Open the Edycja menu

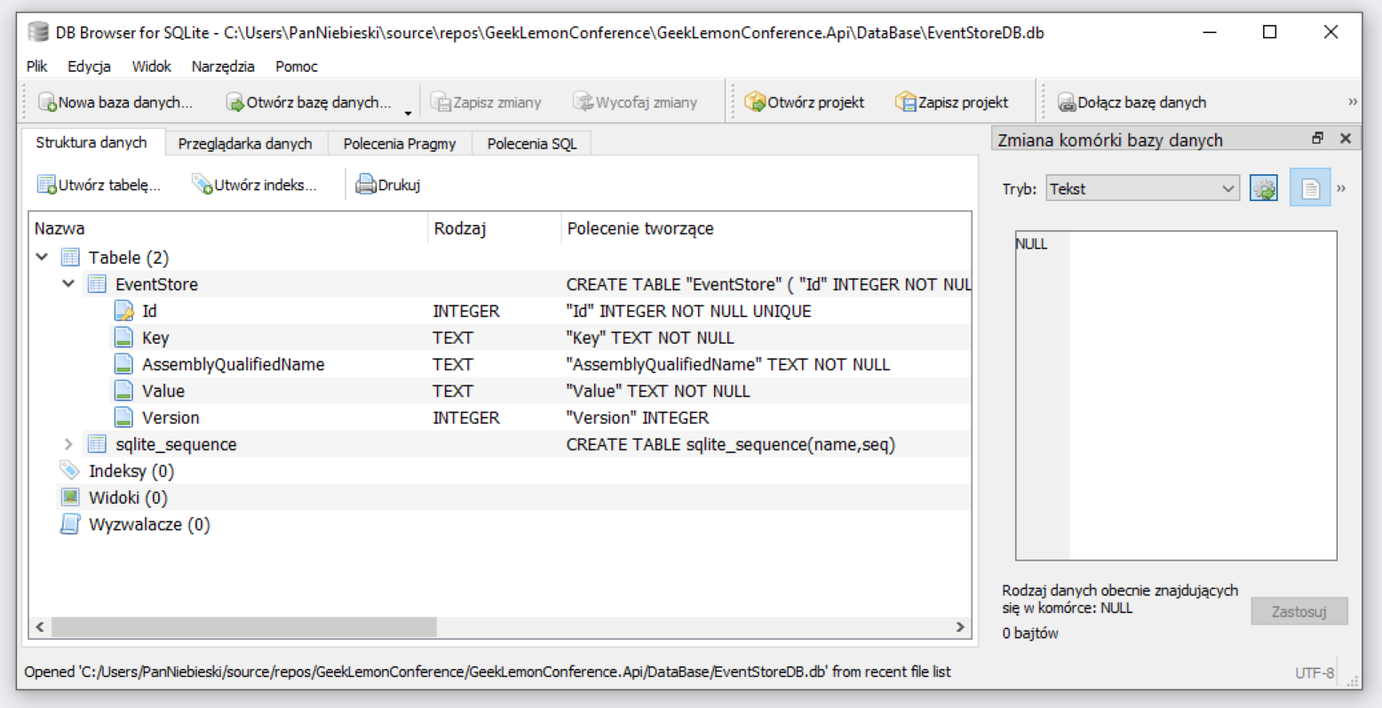[89, 67]
